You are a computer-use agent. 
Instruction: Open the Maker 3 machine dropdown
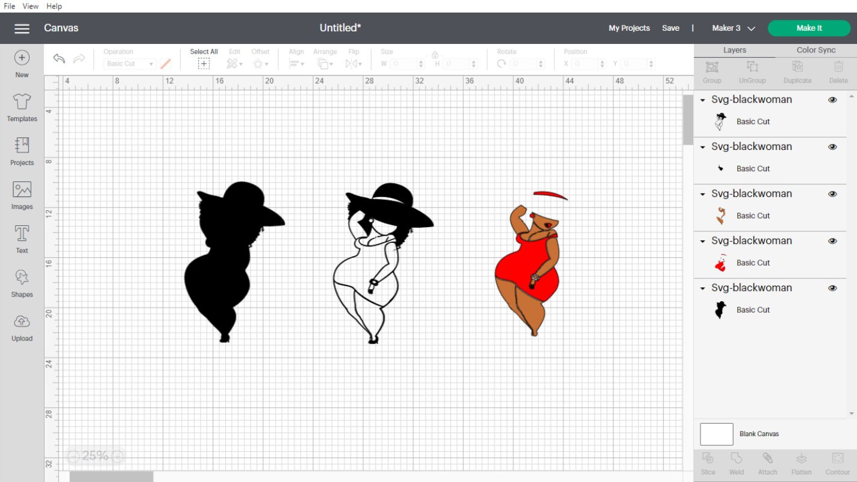[x=732, y=28]
